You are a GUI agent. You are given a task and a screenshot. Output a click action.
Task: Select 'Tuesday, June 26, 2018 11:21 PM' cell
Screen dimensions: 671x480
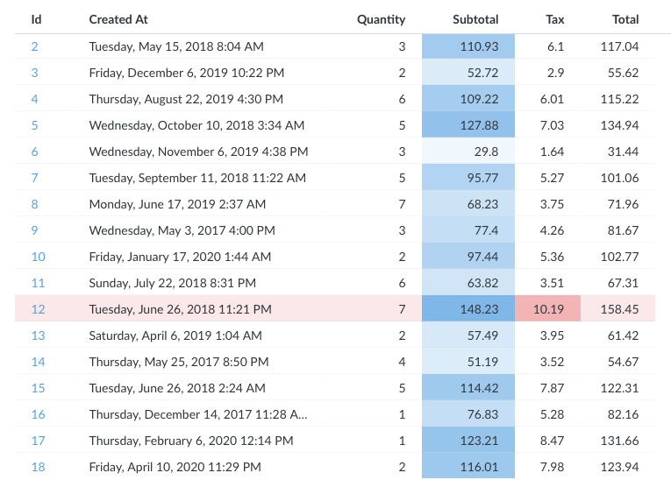(199, 309)
